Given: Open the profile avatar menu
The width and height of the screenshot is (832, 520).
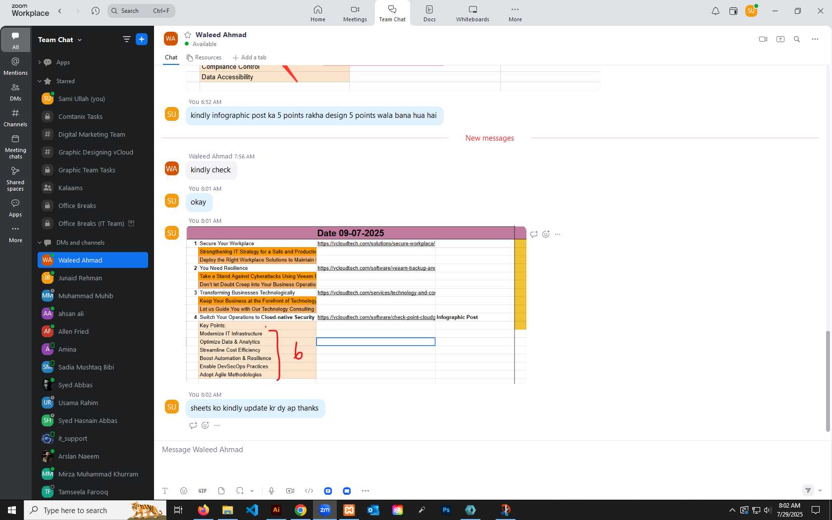Looking at the screenshot, I should click(x=751, y=10).
